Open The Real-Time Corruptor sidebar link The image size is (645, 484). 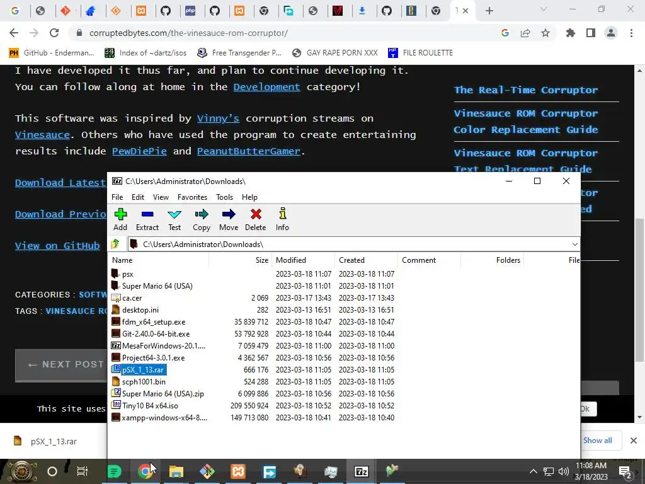(526, 90)
